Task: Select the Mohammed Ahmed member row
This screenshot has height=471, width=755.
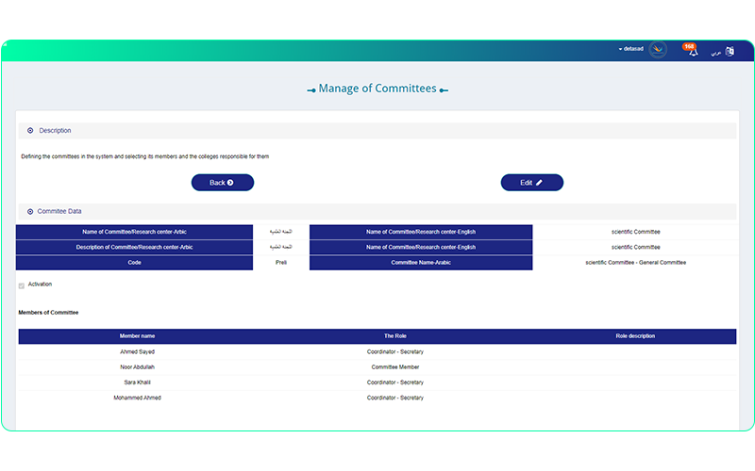Action: coord(137,398)
